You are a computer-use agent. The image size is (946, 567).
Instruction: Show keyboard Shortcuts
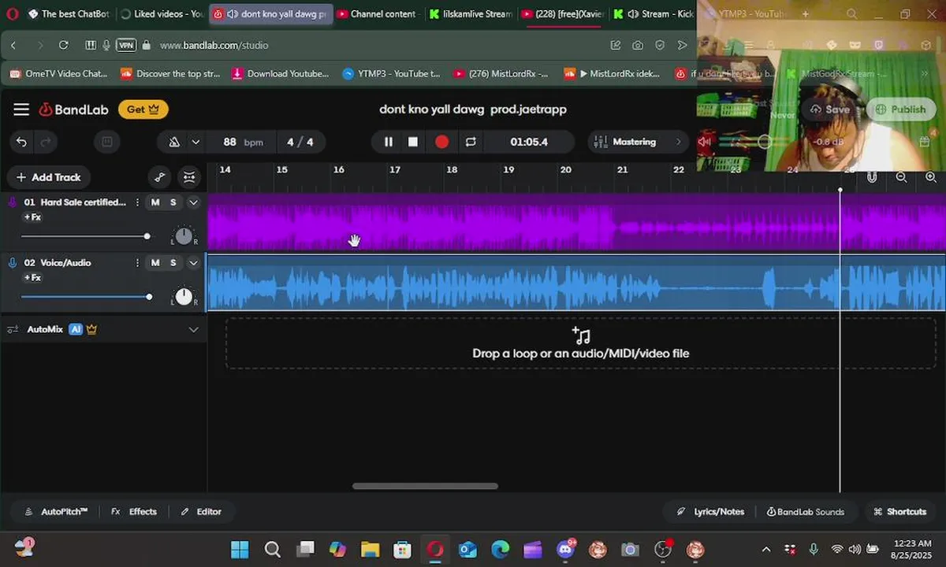[x=899, y=512]
